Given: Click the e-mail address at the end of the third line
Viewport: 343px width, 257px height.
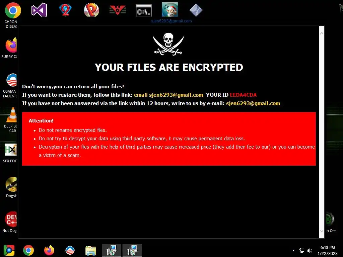Looking at the screenshot, I should pyautogui.click(x=253, y=103).
